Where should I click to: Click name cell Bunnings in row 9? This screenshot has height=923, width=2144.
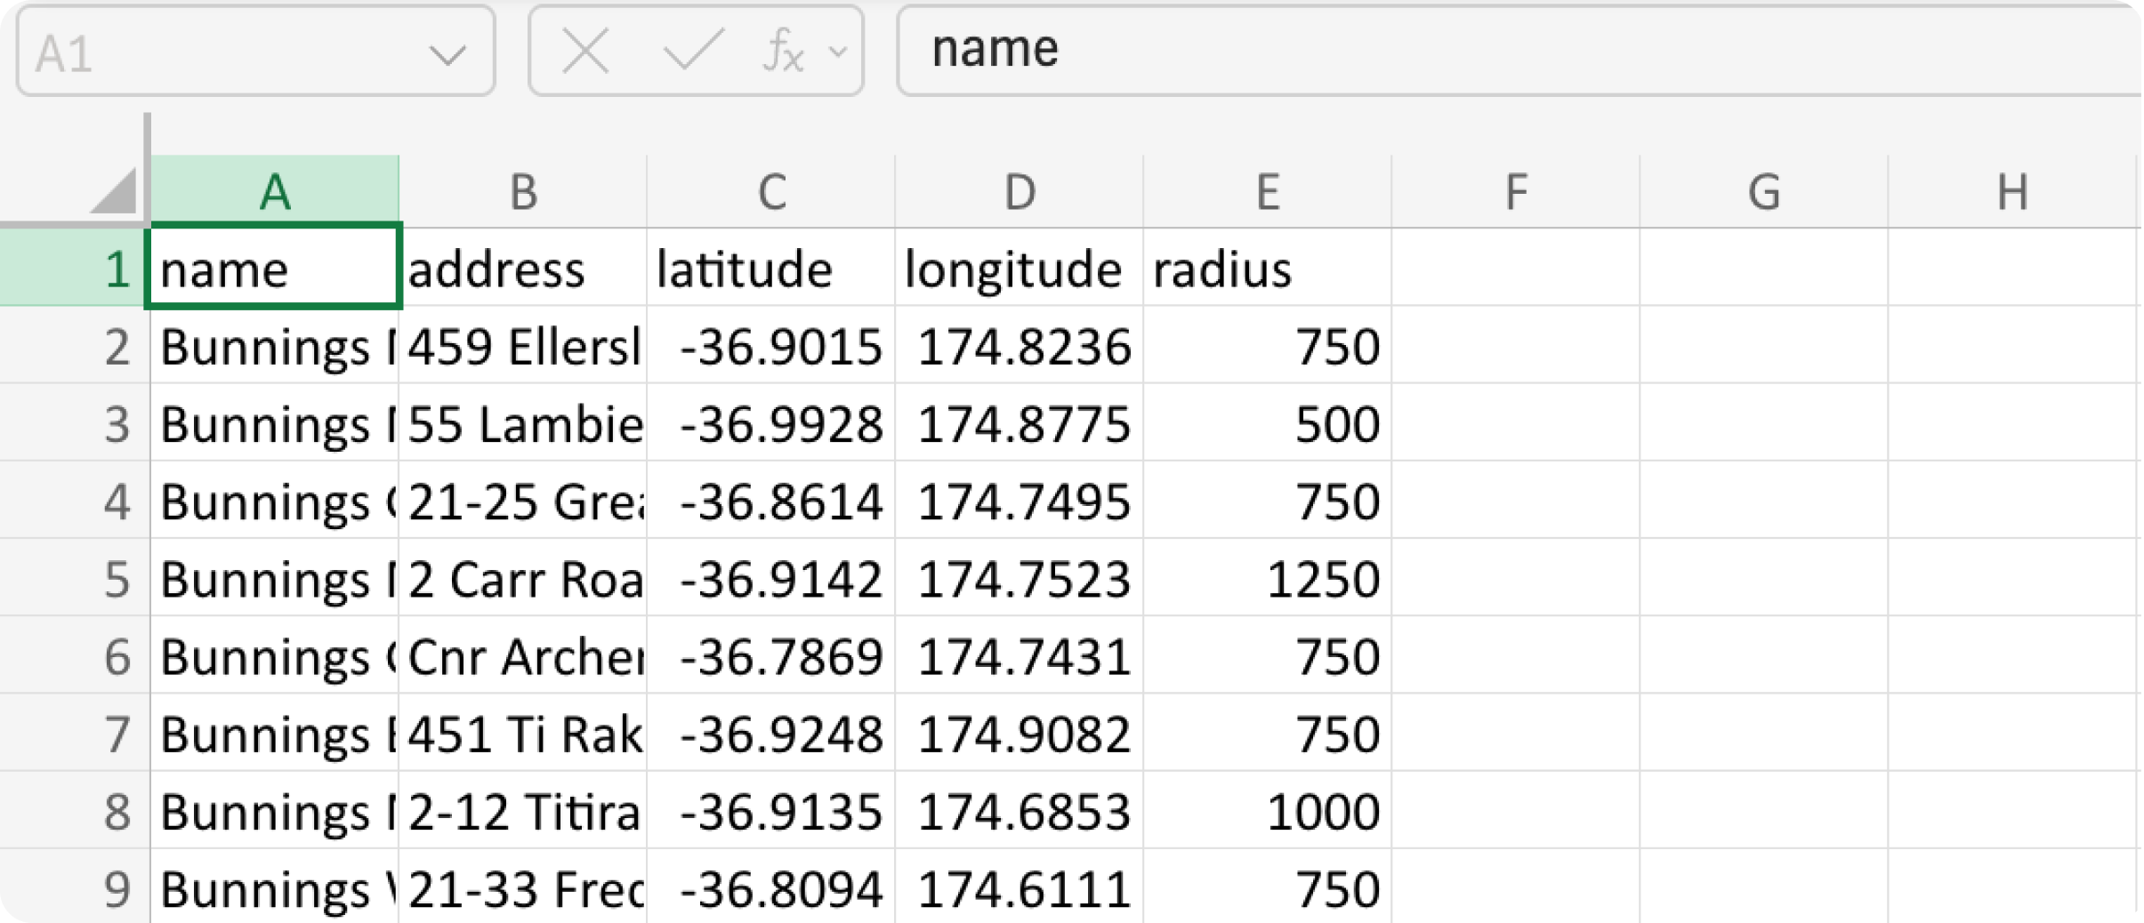[275, 887]
